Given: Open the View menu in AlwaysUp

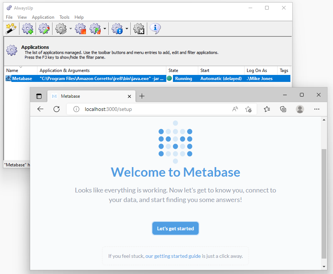Looking at the screenshot, I should 22,17.
